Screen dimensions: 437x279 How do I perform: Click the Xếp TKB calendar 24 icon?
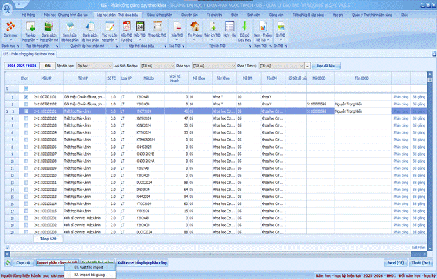coord(140,27)
